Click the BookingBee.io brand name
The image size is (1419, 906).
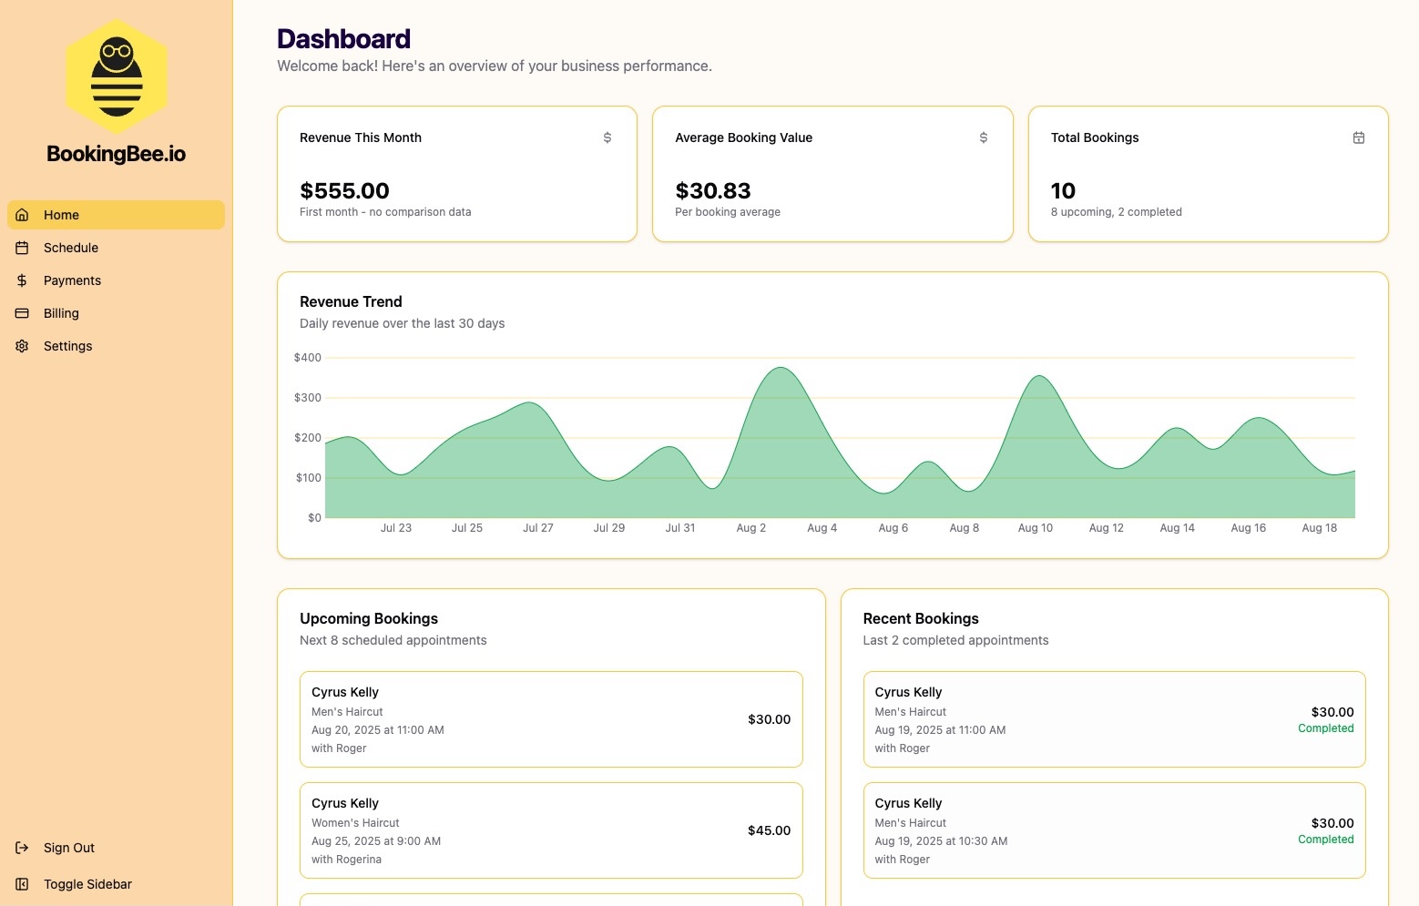pos(117,154)
